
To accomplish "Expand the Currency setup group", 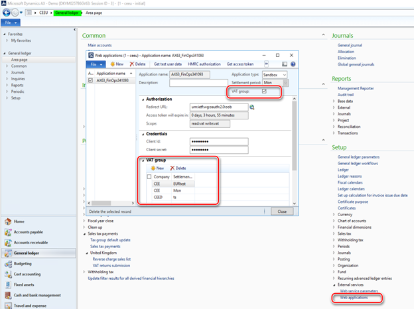I will click(334, 215).
